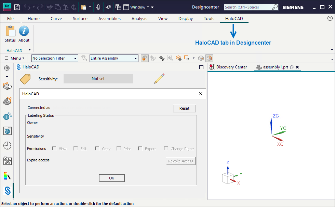
Task: Open the File menu tab
Action: [x=10, y=18]
